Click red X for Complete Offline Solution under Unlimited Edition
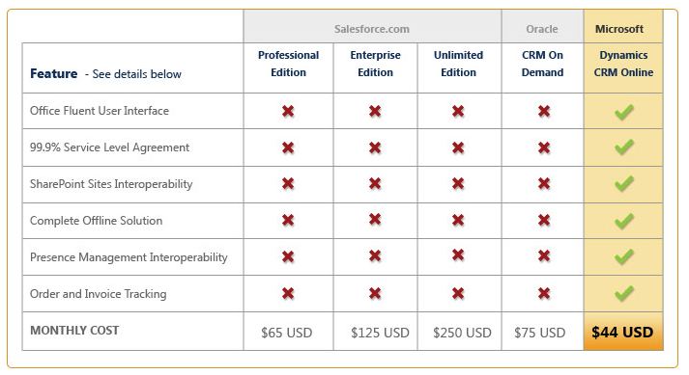Image resolution: width=689 pixels, height=375 pixels. (x=458, y=220)
